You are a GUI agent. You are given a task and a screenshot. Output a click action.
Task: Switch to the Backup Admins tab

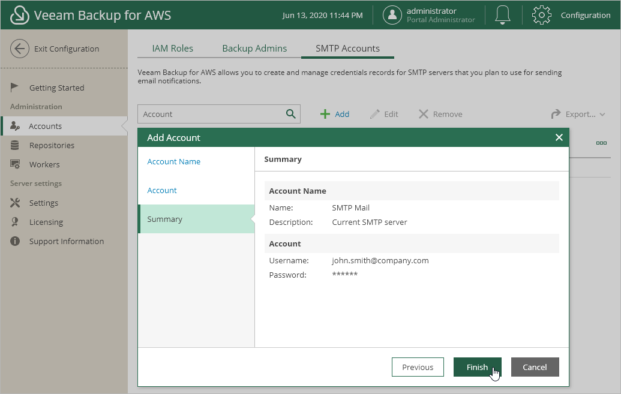pos(254,49)
